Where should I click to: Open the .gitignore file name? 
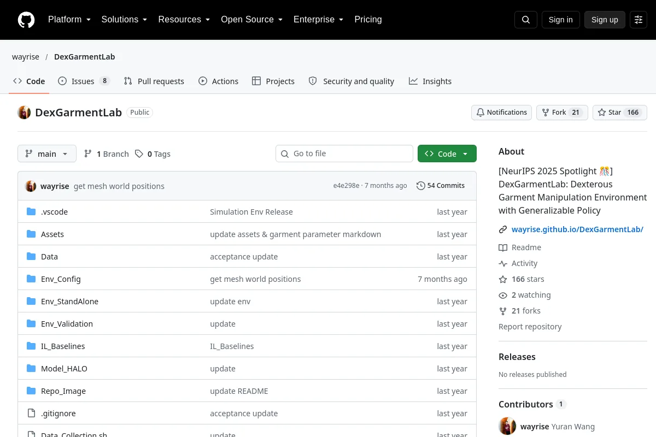(x=58, y=414)
